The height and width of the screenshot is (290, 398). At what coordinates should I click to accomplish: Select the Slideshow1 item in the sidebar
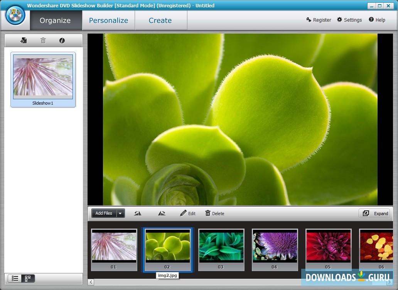click(43, 77)
